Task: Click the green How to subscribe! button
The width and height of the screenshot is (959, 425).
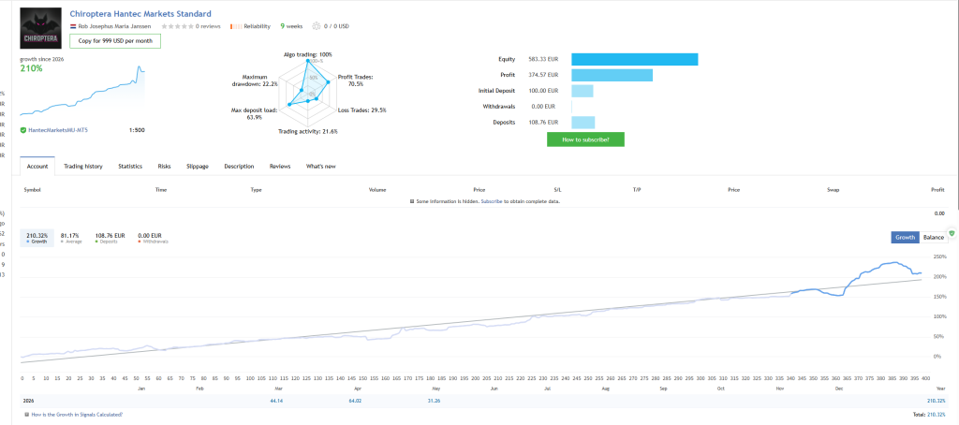Action: pyautogui.click(x=585, y=139)
